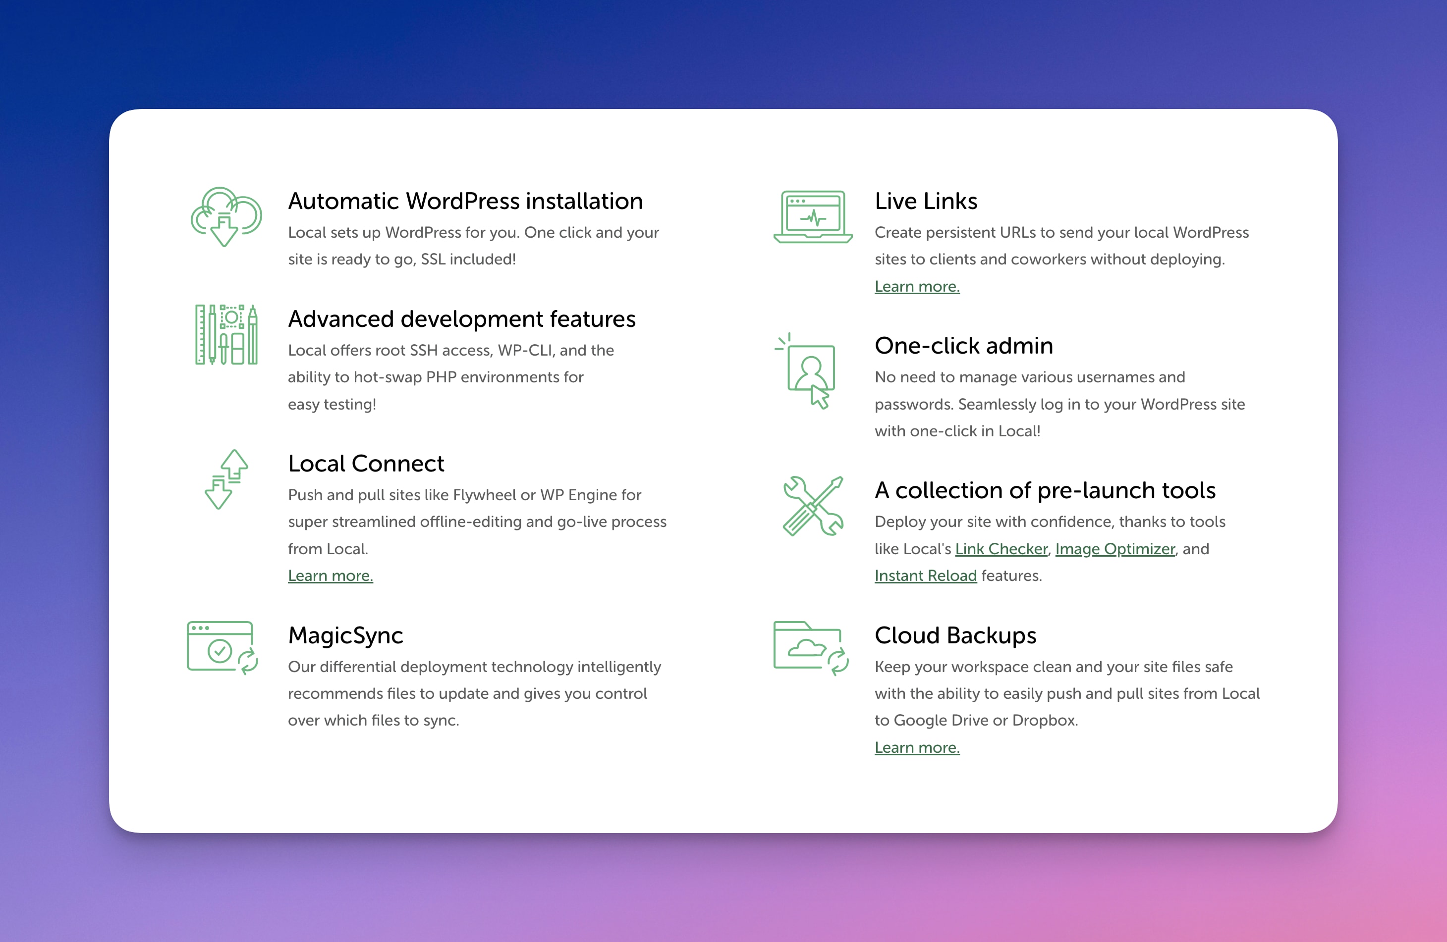
Task: Click the Cloud Backups folder sync icon
Action: (811, 648)
